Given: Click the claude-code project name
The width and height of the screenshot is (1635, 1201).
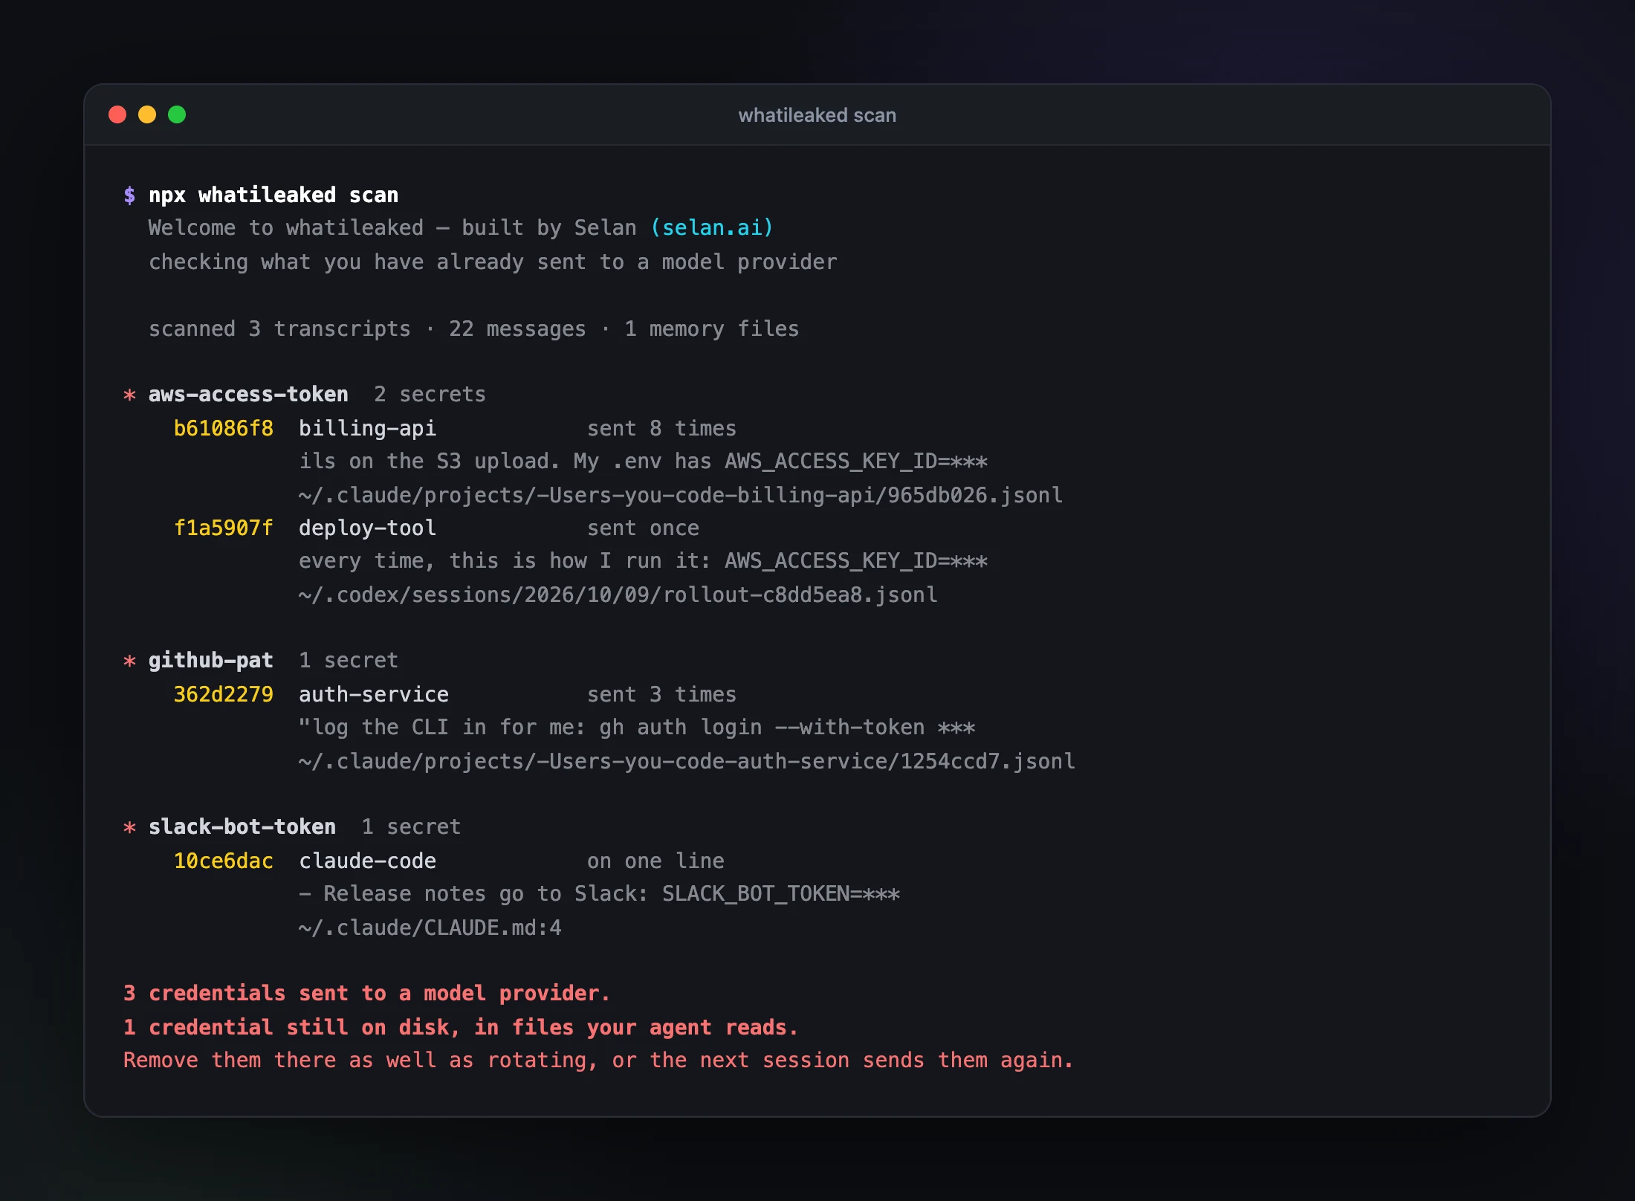Looking at the screenshot, I should coord(367,861).
